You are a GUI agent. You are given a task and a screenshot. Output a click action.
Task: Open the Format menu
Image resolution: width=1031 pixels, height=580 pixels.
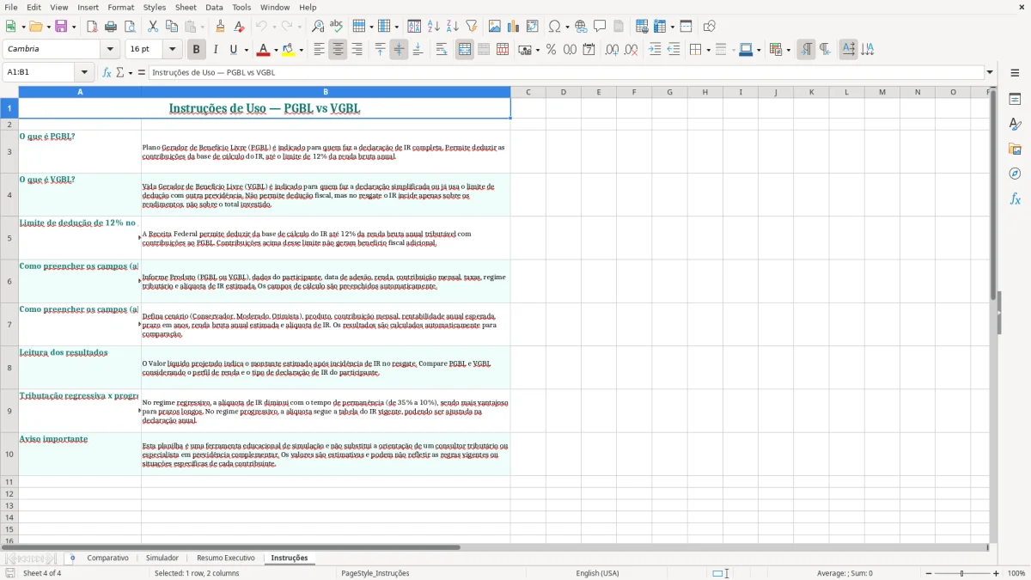pyautogui.click(x=120, y=7)
